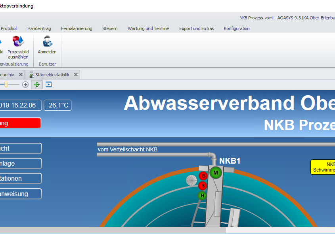335x234 pixels.
Task: Click the navigation button ending in 'icht'
Action: (x=20, y=148)
